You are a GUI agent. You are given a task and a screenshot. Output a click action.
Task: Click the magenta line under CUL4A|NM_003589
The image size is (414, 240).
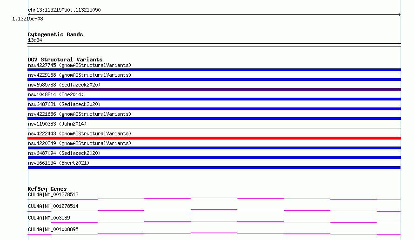click(214, 222)
